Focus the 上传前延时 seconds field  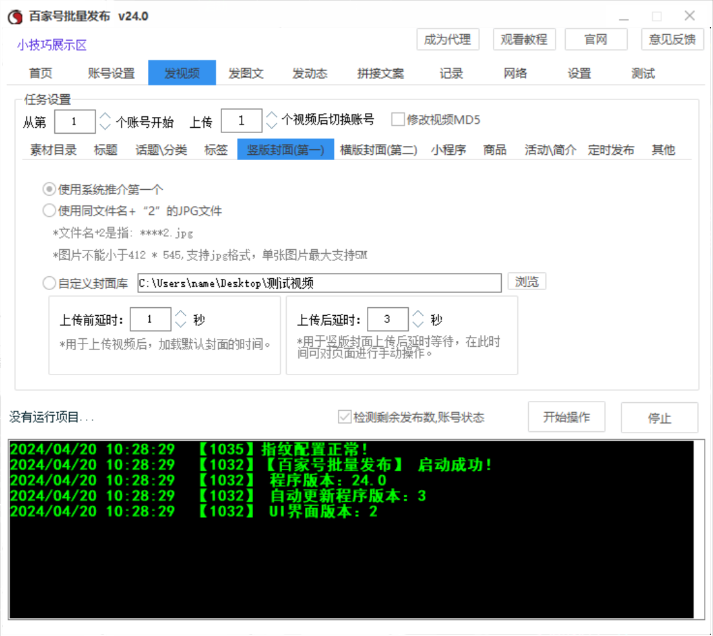tap(150, 319)
